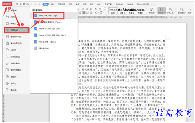The width and height of the screenshot is (195, 123).
Task: Open the 视图 (View) tab
Action: [x=85, y=4]
